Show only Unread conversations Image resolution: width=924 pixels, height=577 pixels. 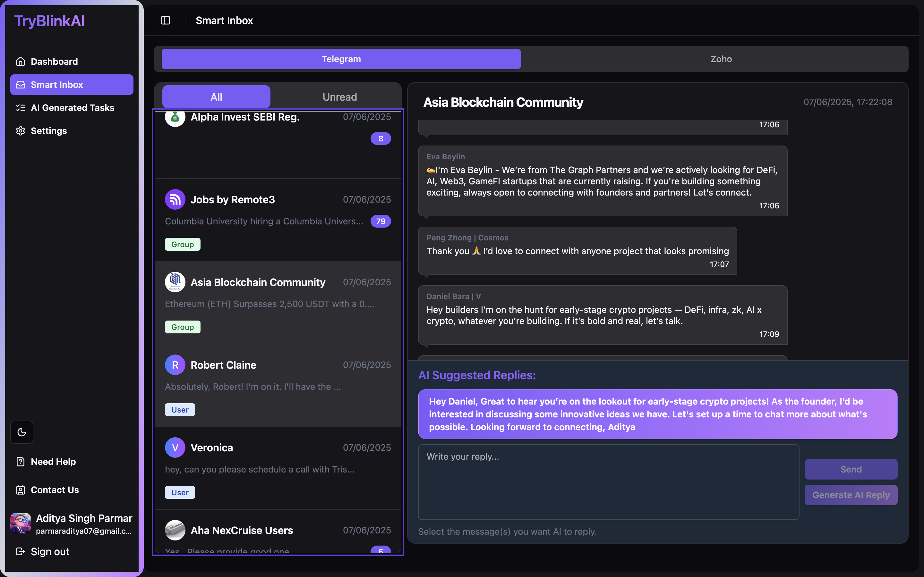click(339, 97)
